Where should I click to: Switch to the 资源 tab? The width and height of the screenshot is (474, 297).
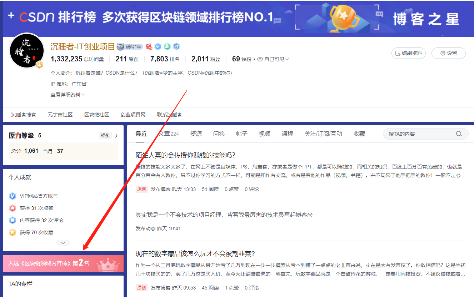click(x=196, y=134)
